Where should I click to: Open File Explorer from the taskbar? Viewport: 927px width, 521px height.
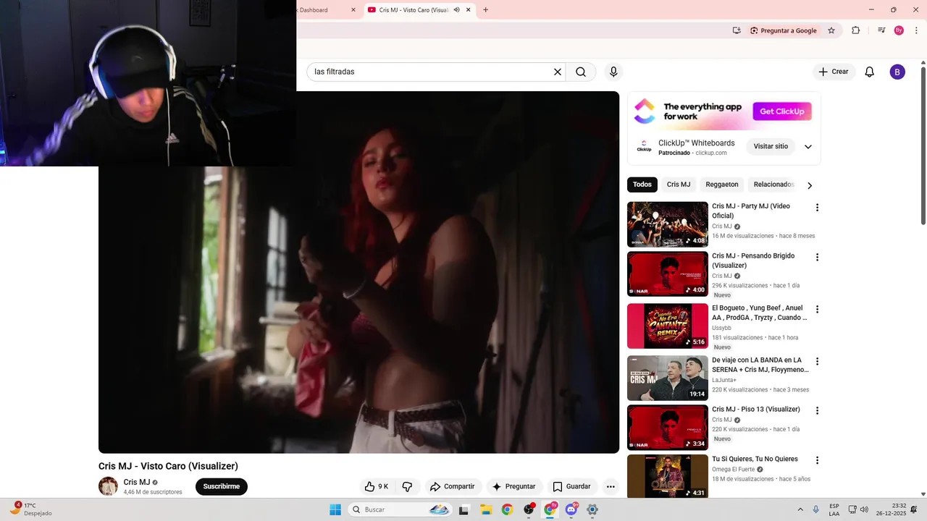click(486, 509)
